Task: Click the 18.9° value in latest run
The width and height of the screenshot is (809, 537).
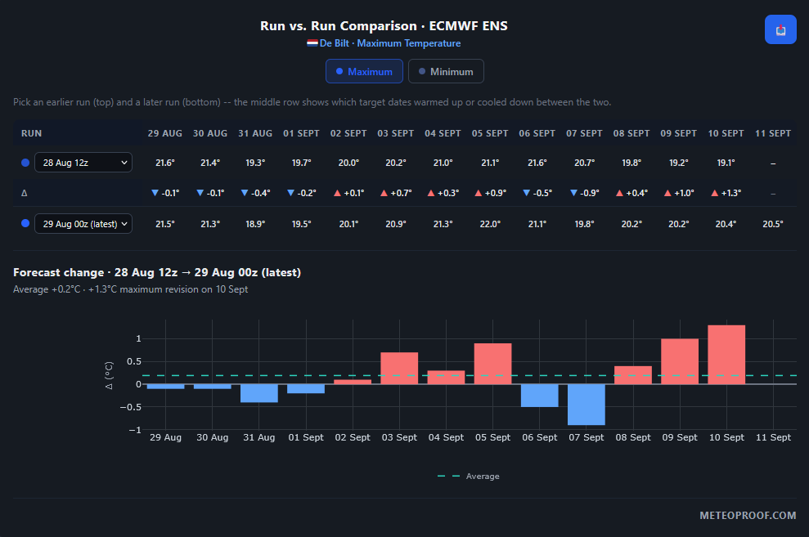Action: click(x=255, y=224)
